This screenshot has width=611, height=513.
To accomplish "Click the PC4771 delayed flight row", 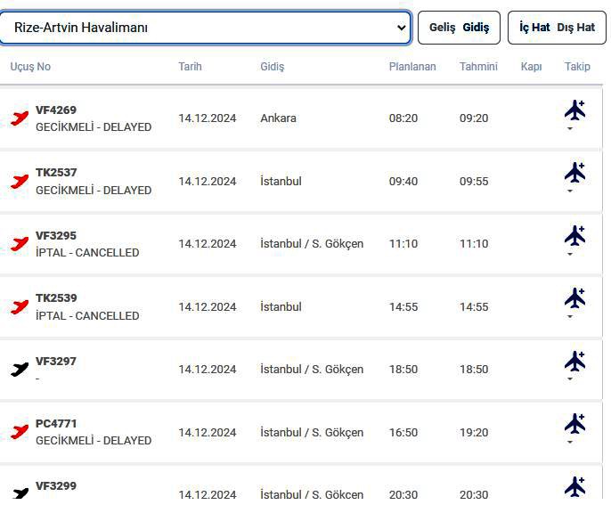I will tap(267, 432).
